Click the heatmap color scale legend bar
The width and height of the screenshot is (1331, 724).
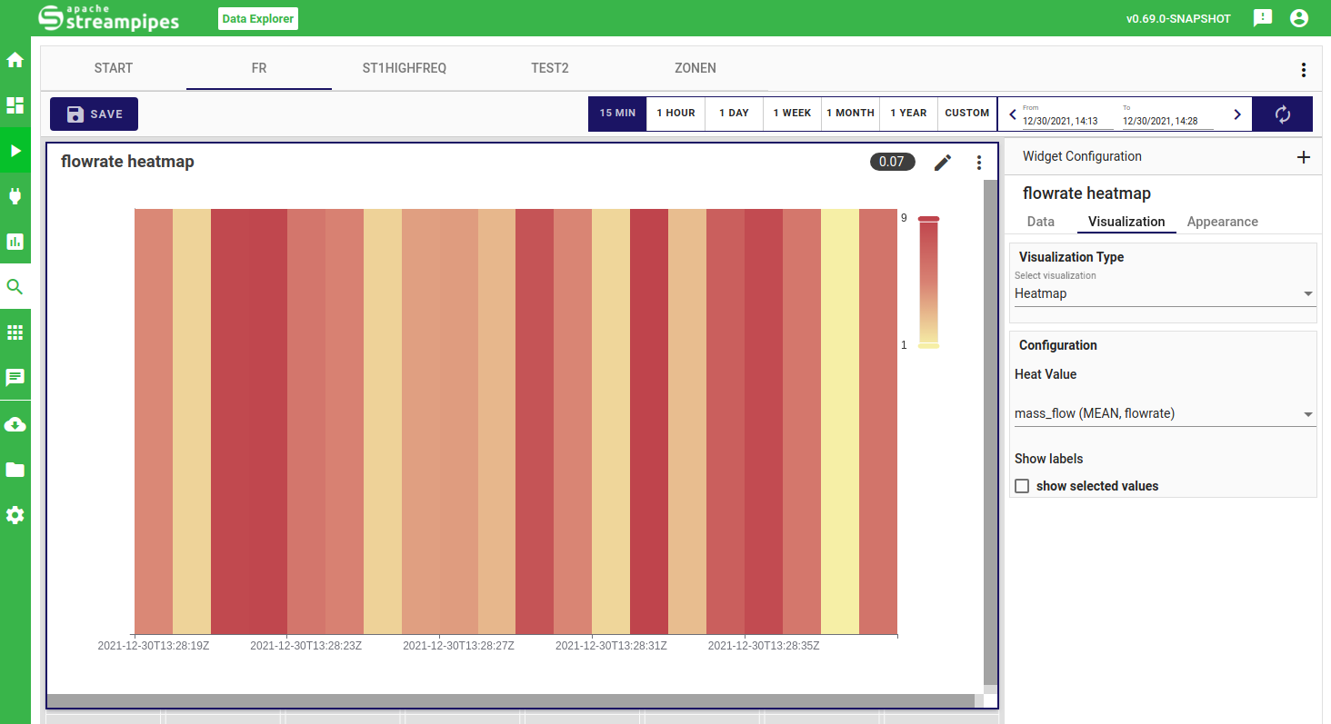[x=928, y=282]
